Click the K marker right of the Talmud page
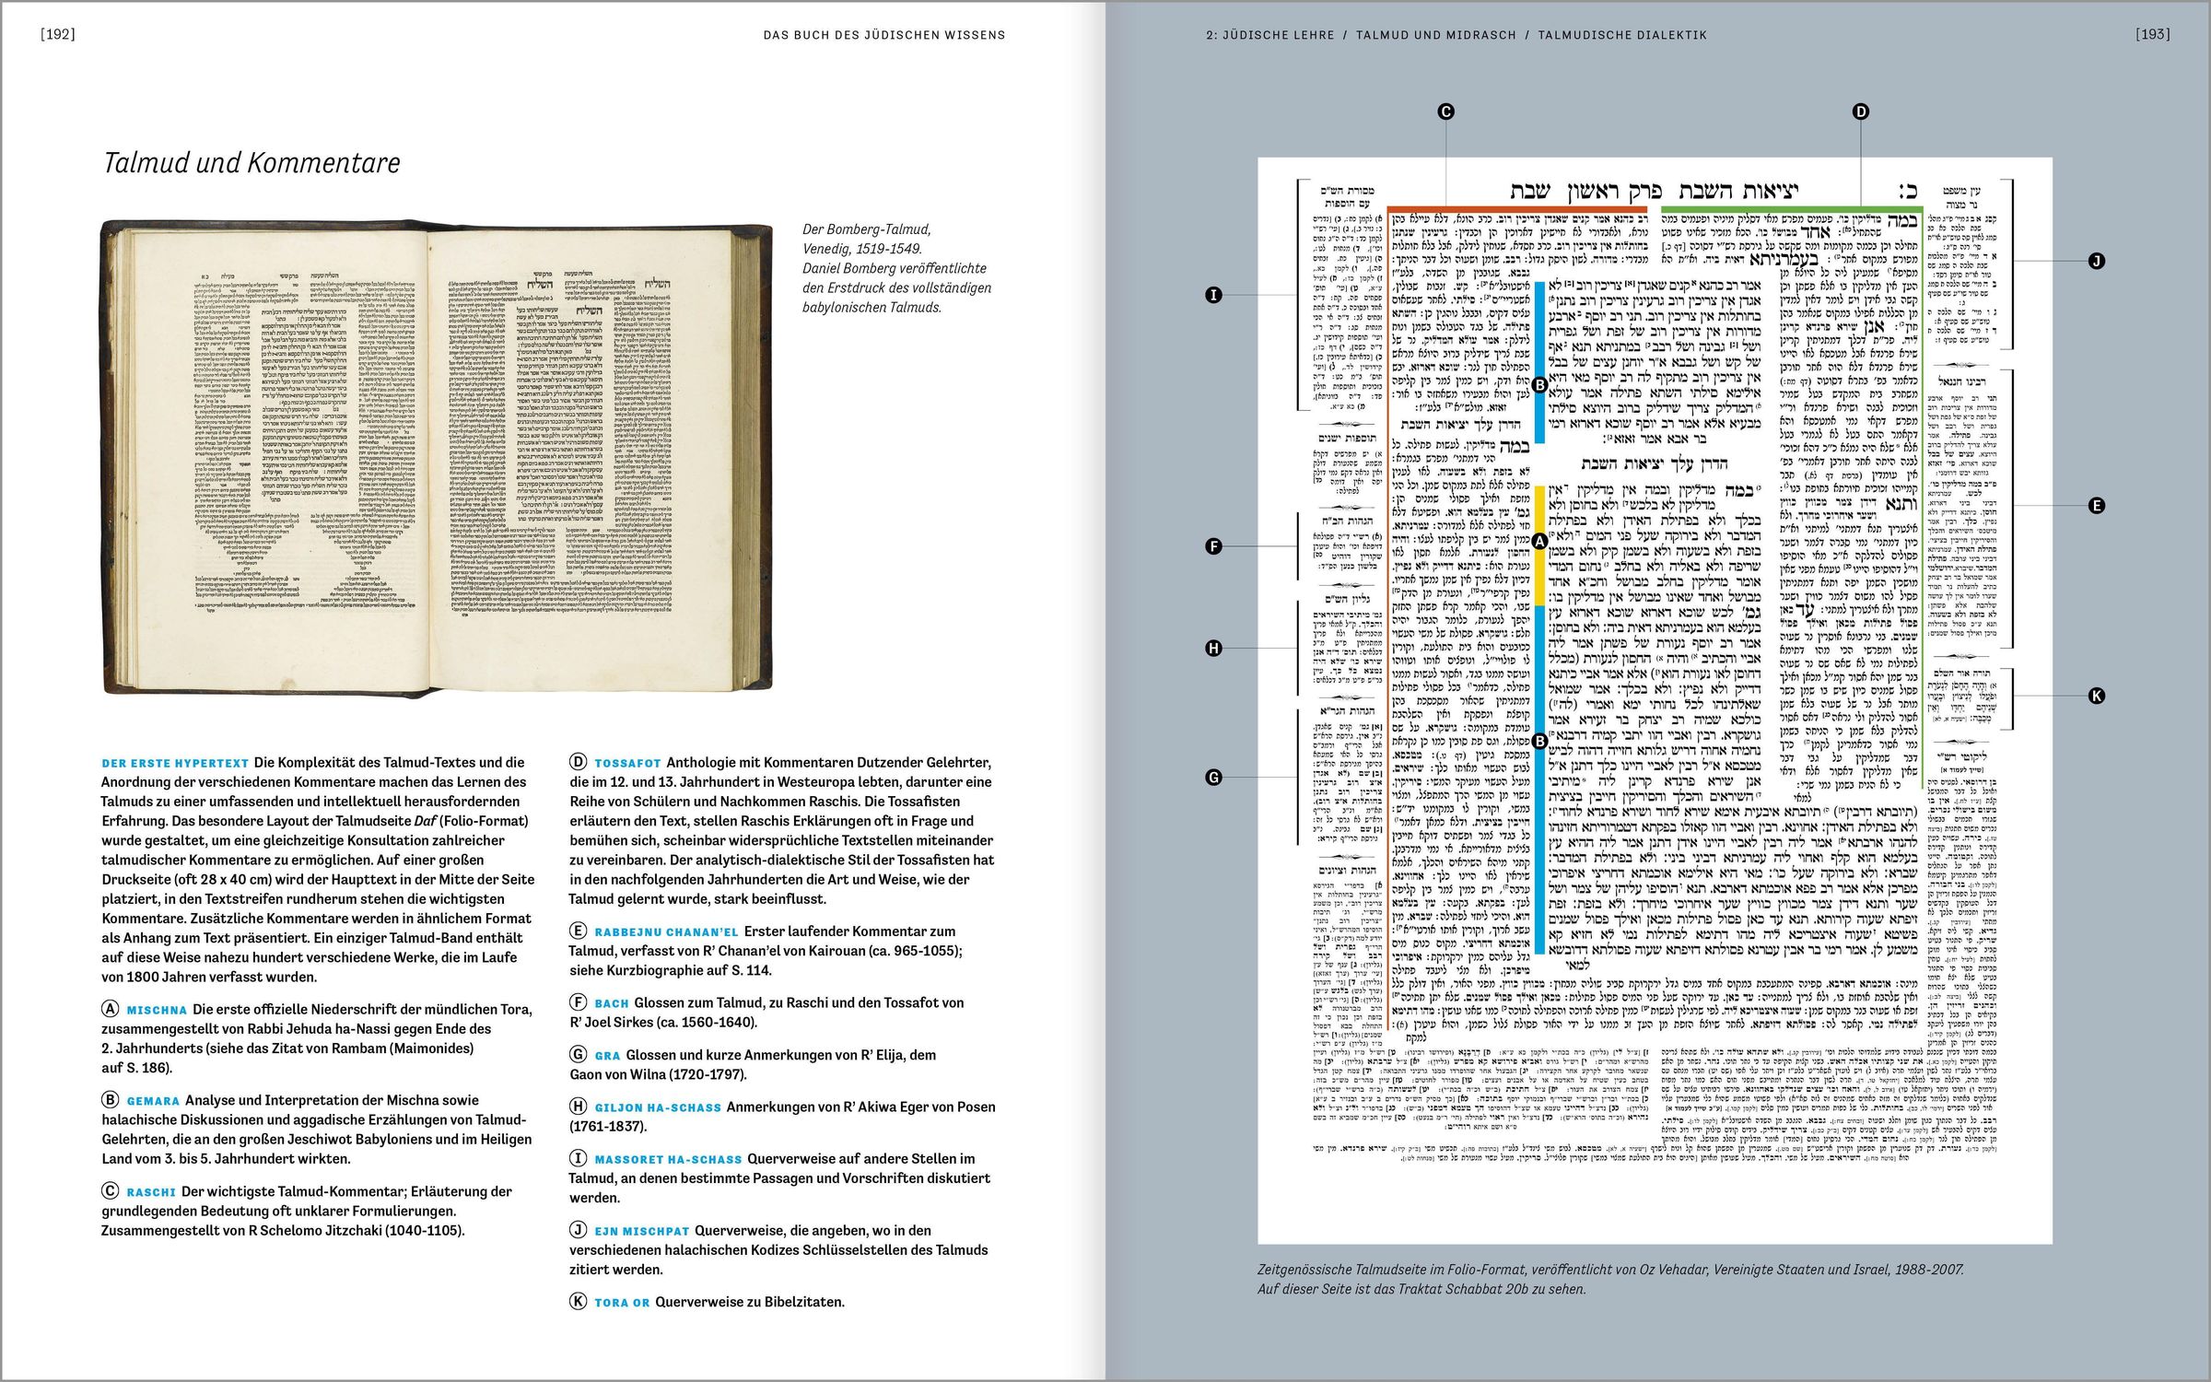This screenshot has width=2211, height=1382. (2097, 696)
